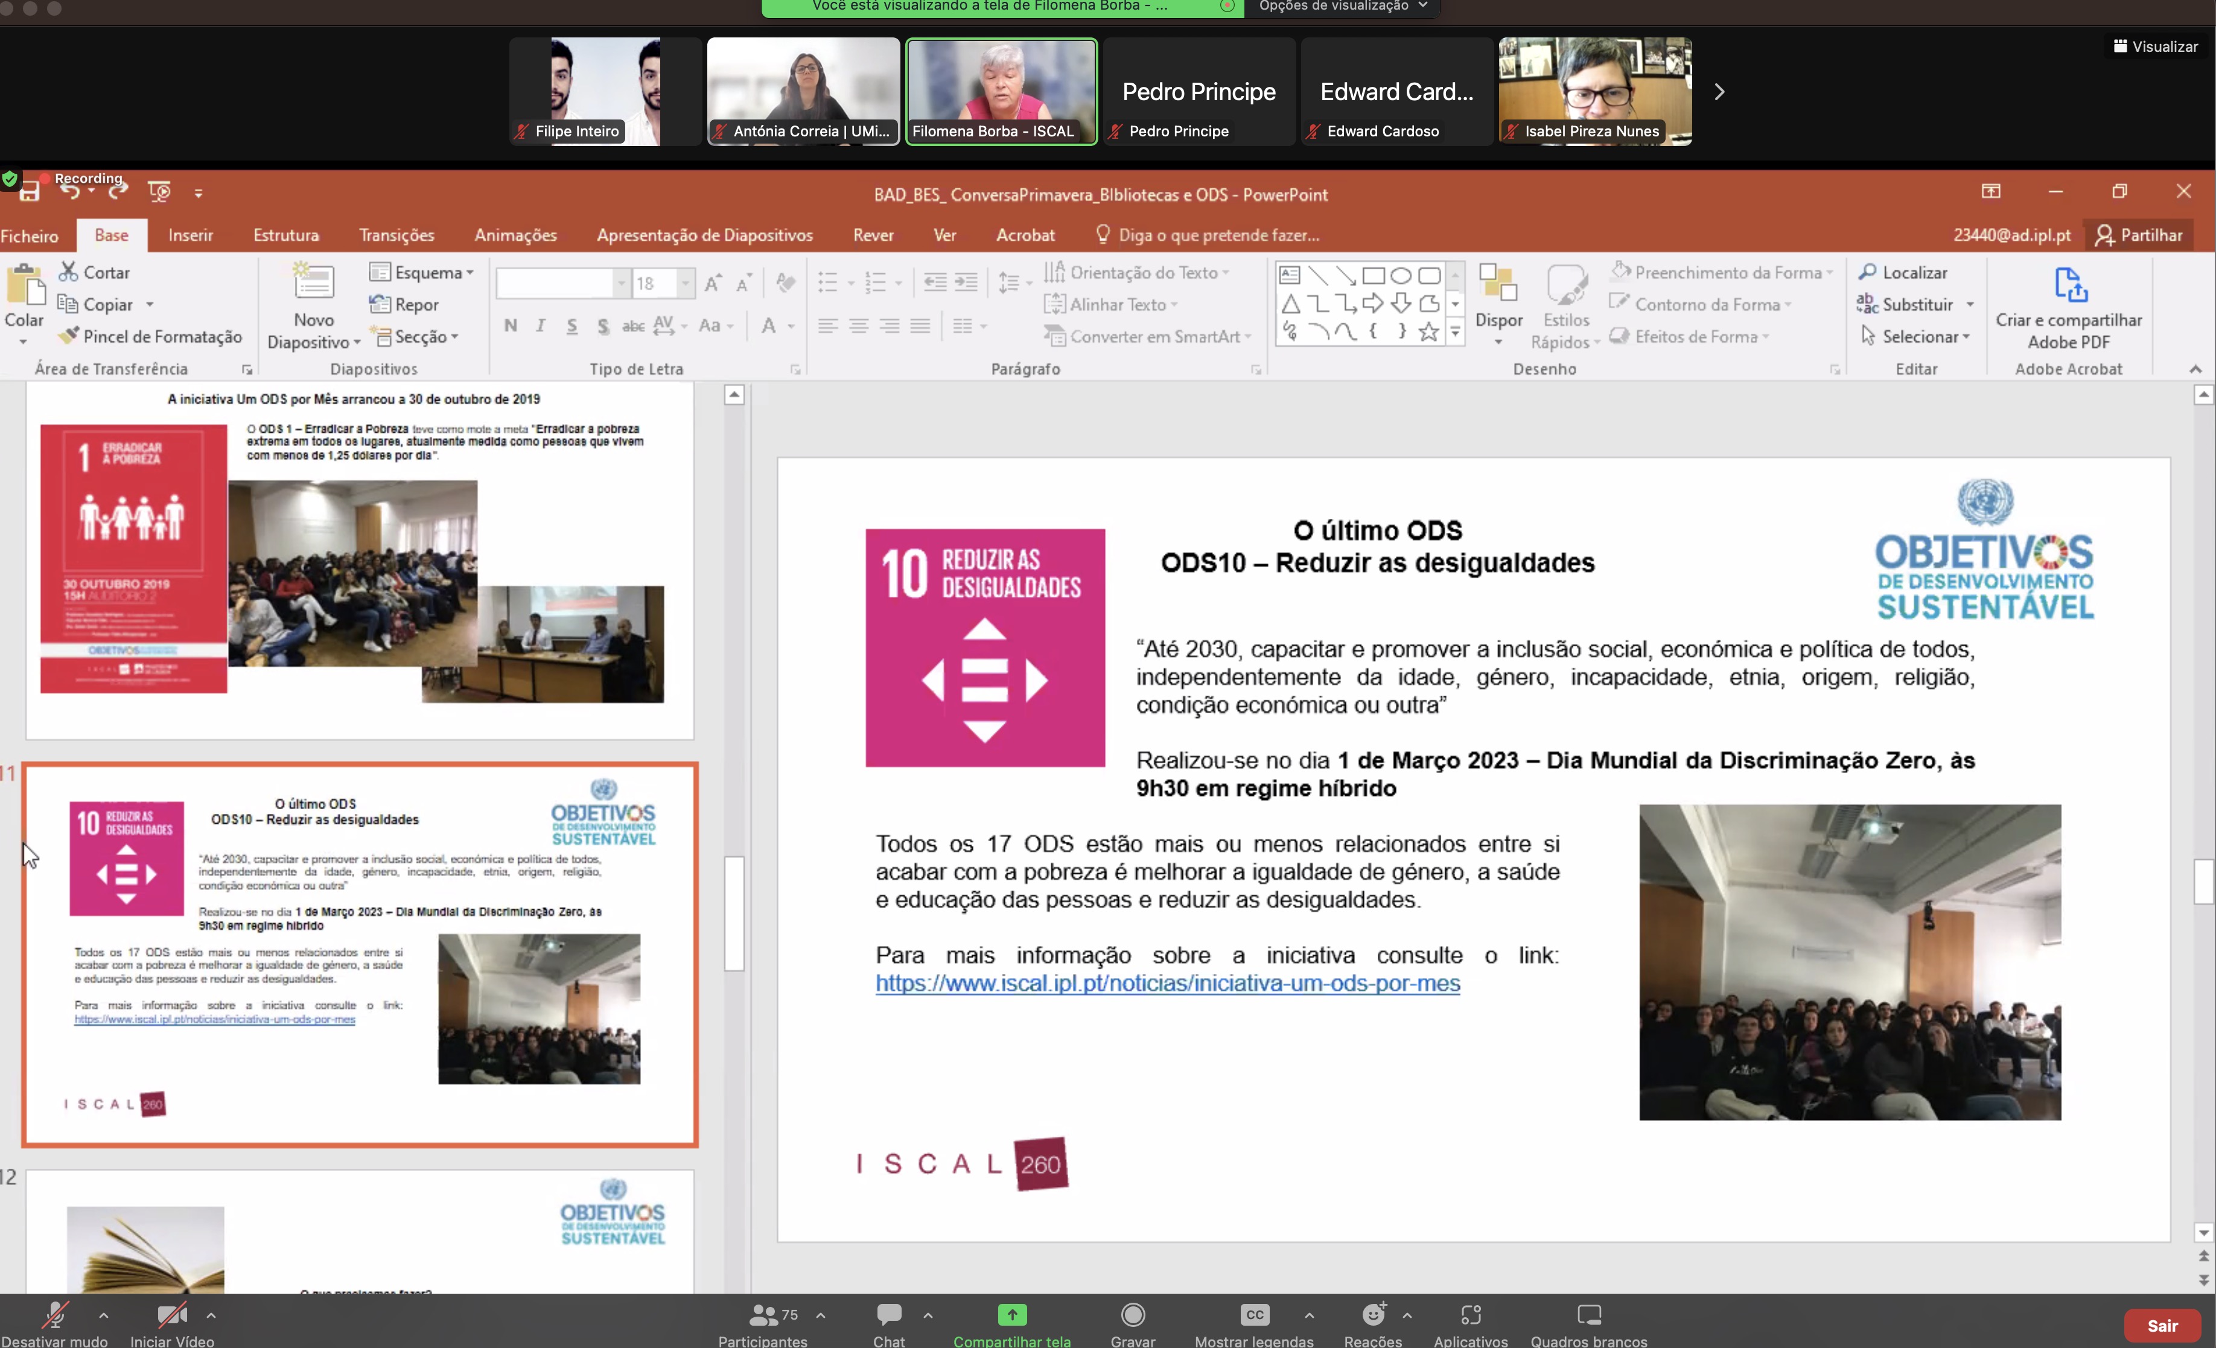
Task: Click the Cortar (cut) scissors icon
Action: (68, 272)
